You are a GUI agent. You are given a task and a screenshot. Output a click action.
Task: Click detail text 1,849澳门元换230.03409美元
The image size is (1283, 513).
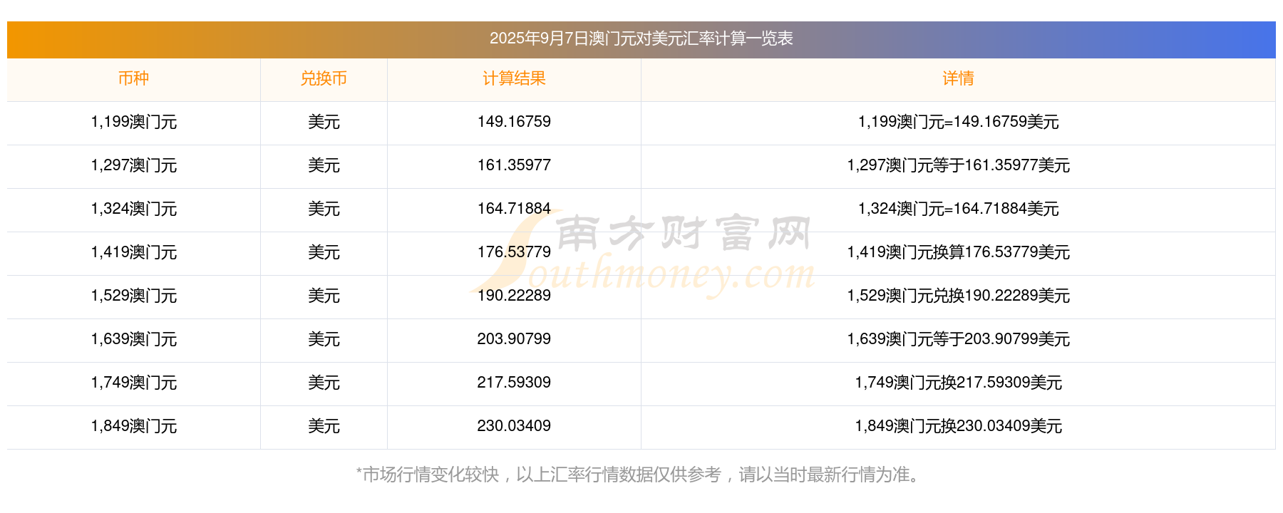[x=958, y=426]
